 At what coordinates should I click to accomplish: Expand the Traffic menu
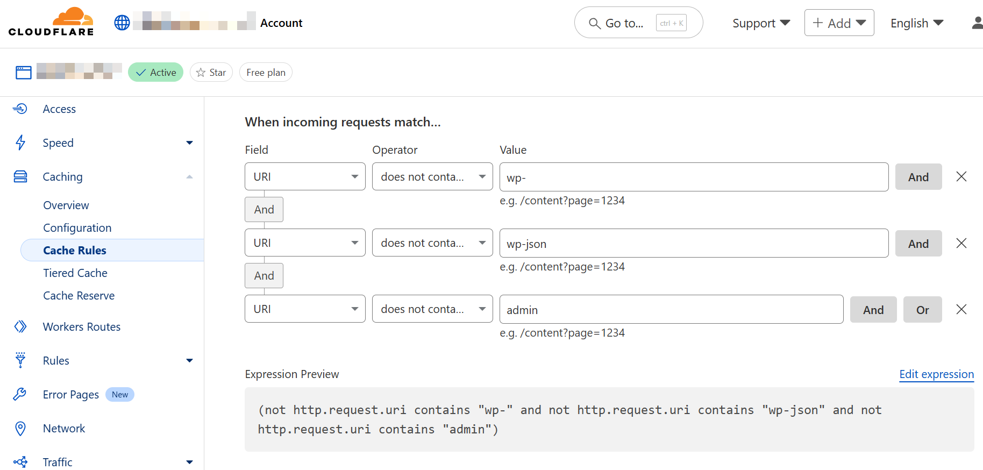click(189, 462)
